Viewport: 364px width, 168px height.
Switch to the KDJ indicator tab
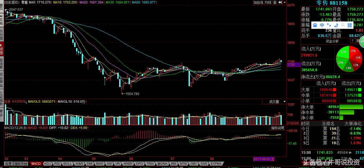pos(47,163)
